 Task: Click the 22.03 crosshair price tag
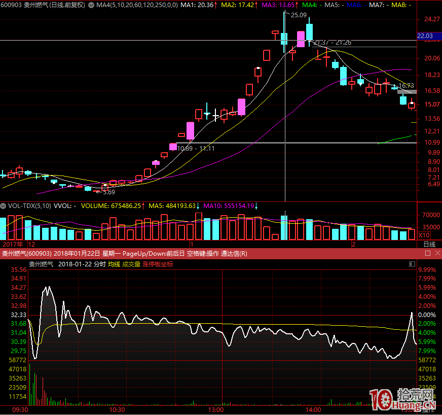(x=429, y=36)
